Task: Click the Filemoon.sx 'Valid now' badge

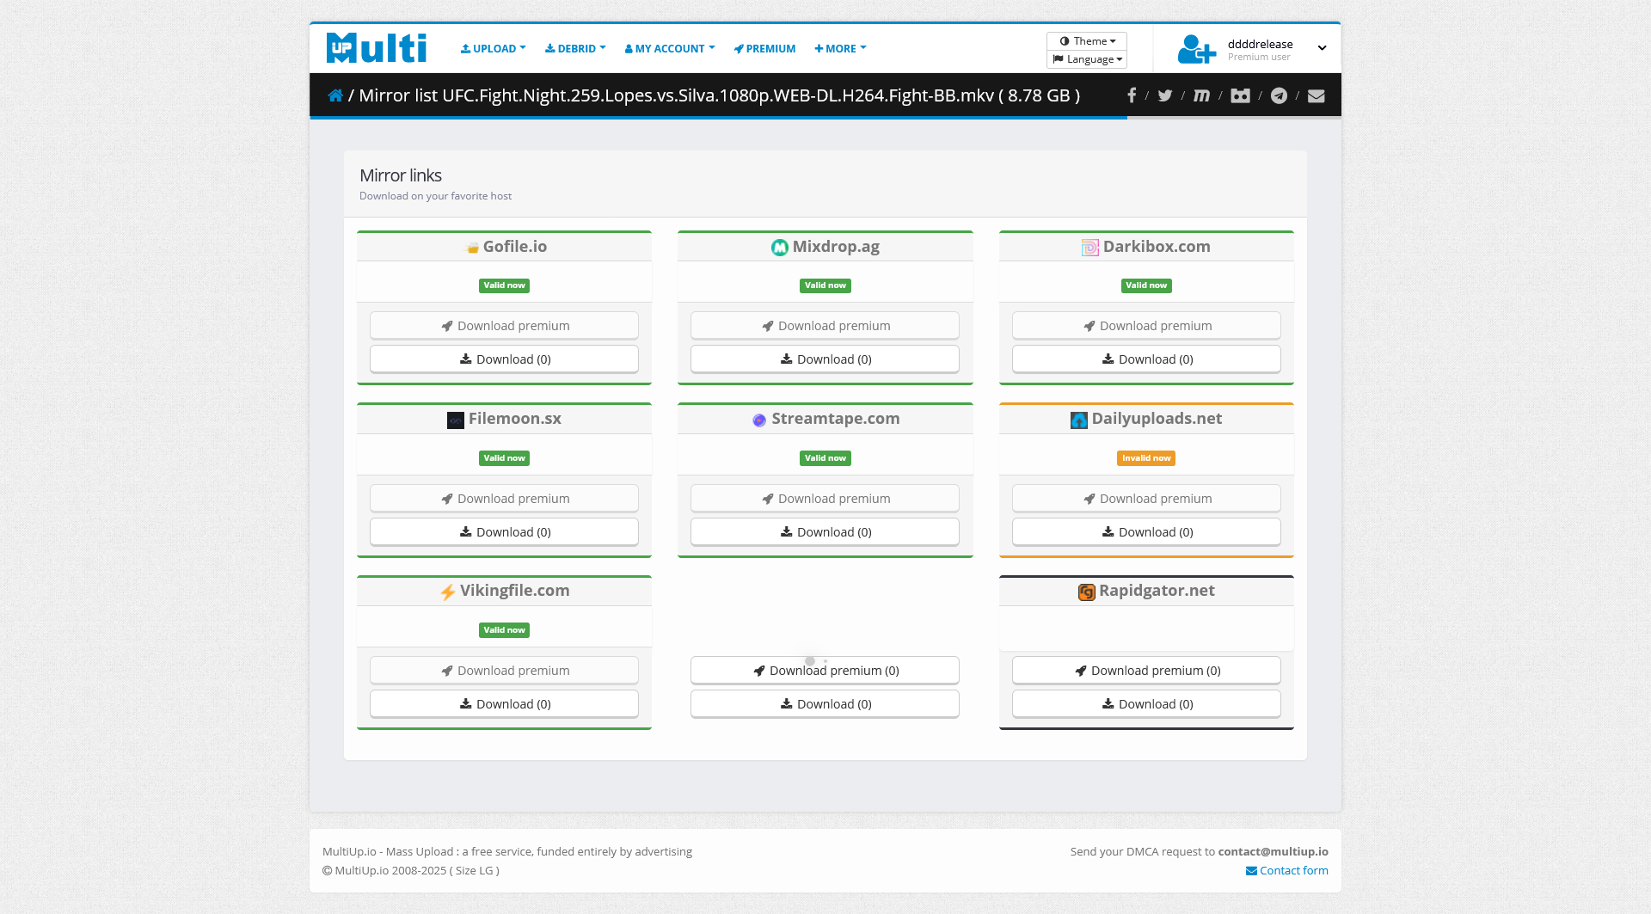Action: 504,458
